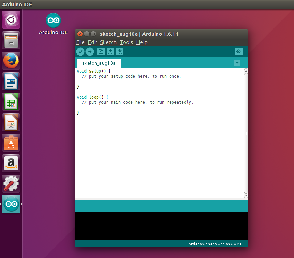This screenshot has height=258, width=294.
Task: Click the console divider handle above status bar
Action: [162, 199]
